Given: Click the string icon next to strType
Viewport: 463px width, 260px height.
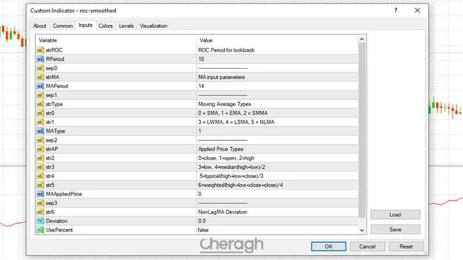Looking at the screenshot, I should (41, 104).
